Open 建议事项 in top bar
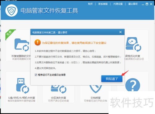The height and width of the screenshot is (114, 155). tap(133, 4)
